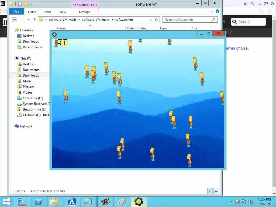Image resolution: width=276 pixels, height=207 pixels.
Task: Open Explorer help question mark
Action: [x=218, y=11]
